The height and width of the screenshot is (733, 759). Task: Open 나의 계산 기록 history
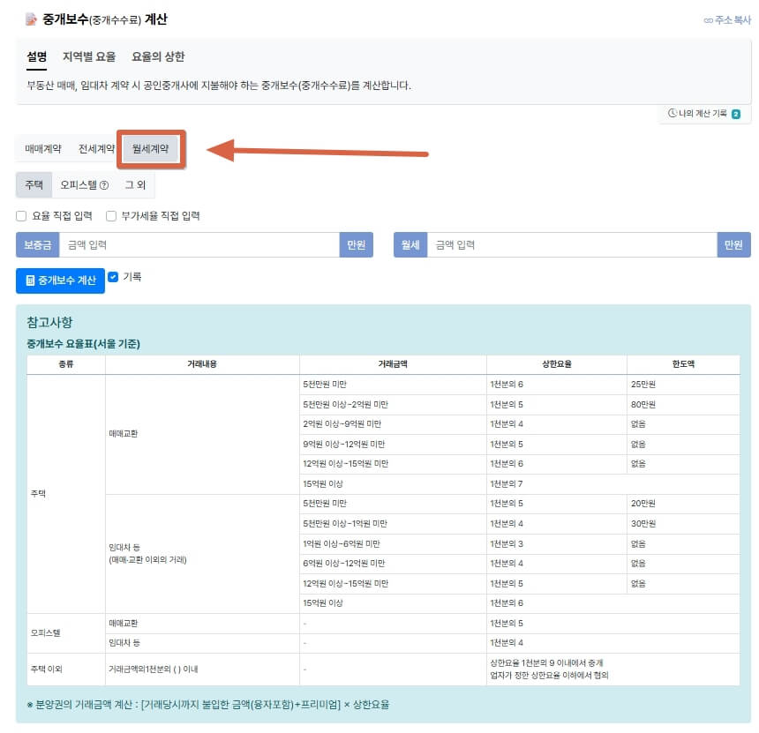[x=705, y=114]
